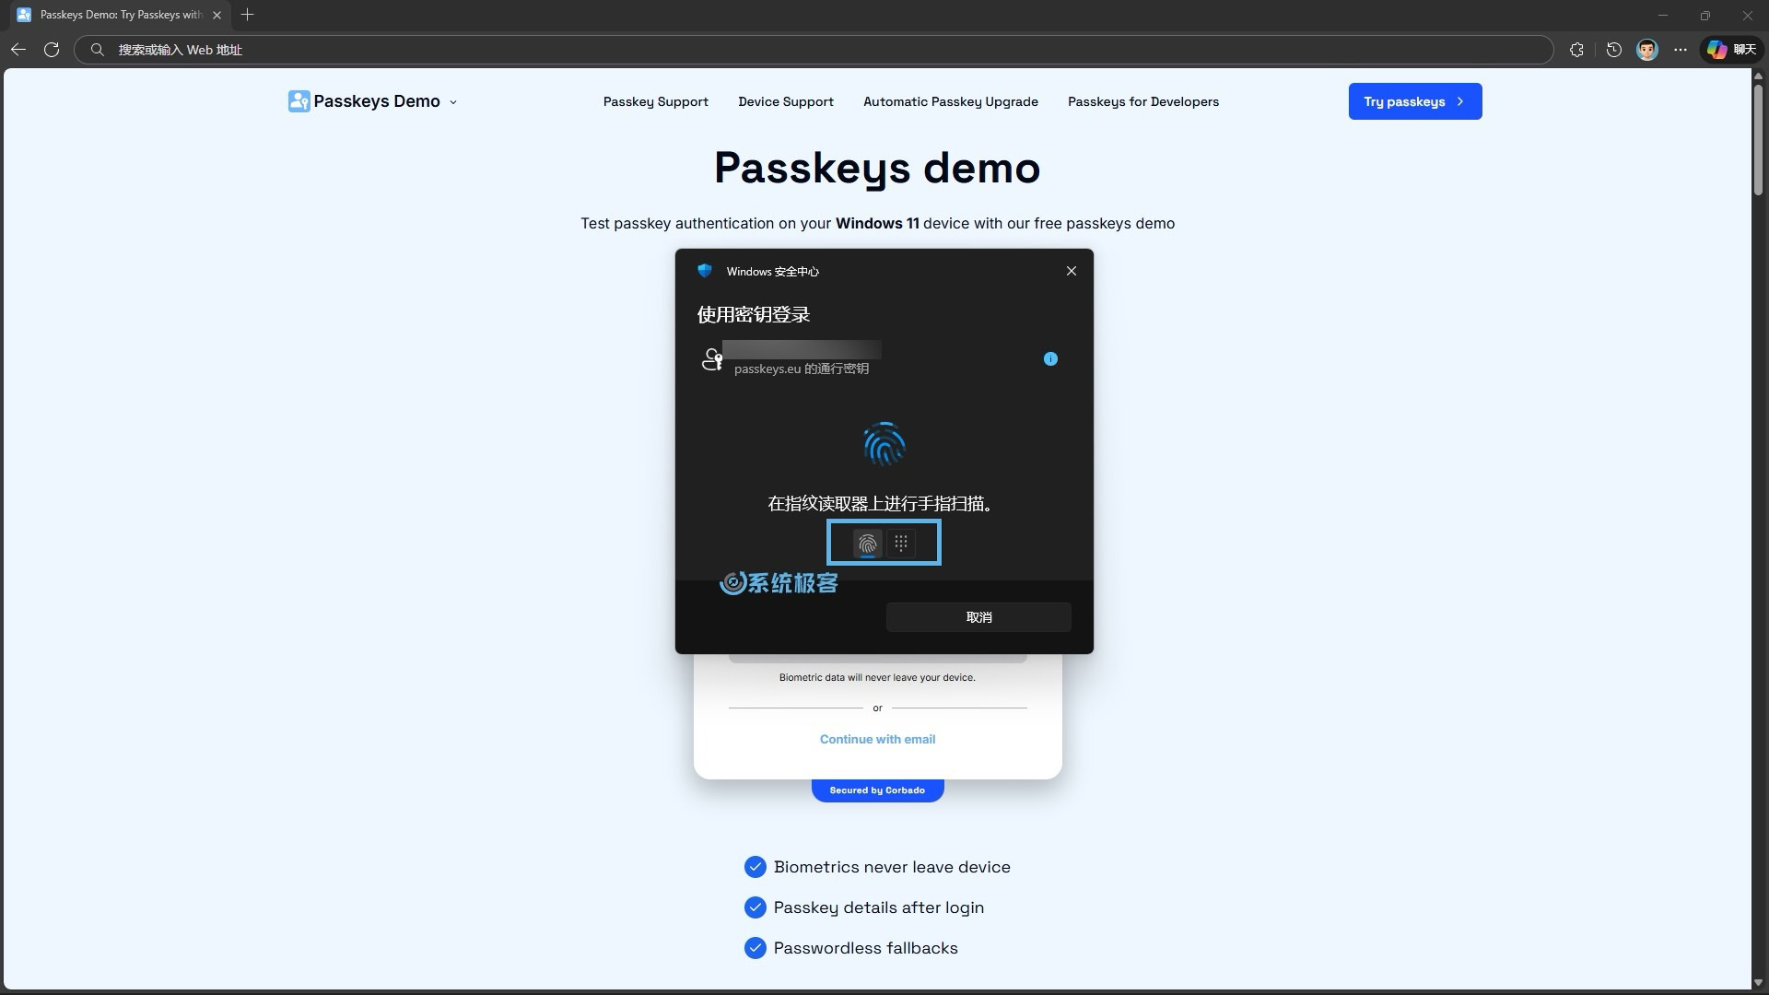This screenshot has height=995, width=1769.
Task: Select the fingerprint sign-in option
Action: click(867, 544)
